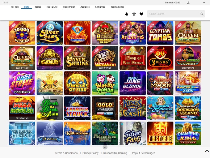Open the Fire Forge game thumbnail
This screenshot has height=158, width=210.
(x=160, y=134)
